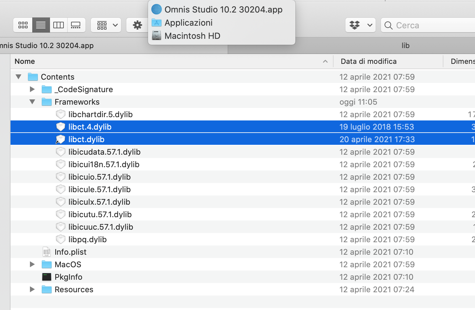Select the libiculx.57.1.dylib file name
This screenshot has height=310, width=475.
coord(99,202)
